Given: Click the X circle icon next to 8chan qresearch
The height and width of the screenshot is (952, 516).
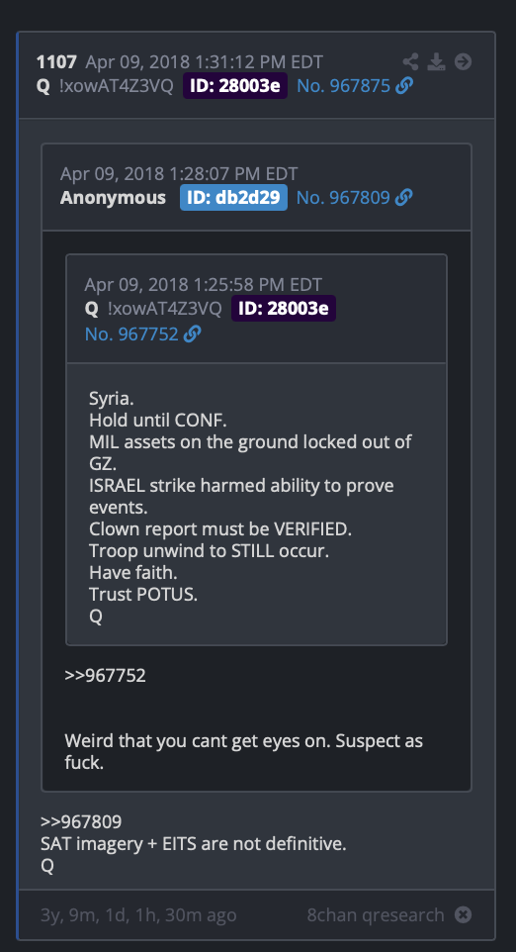Looking at the screenshot, I should tap(464, 914).
